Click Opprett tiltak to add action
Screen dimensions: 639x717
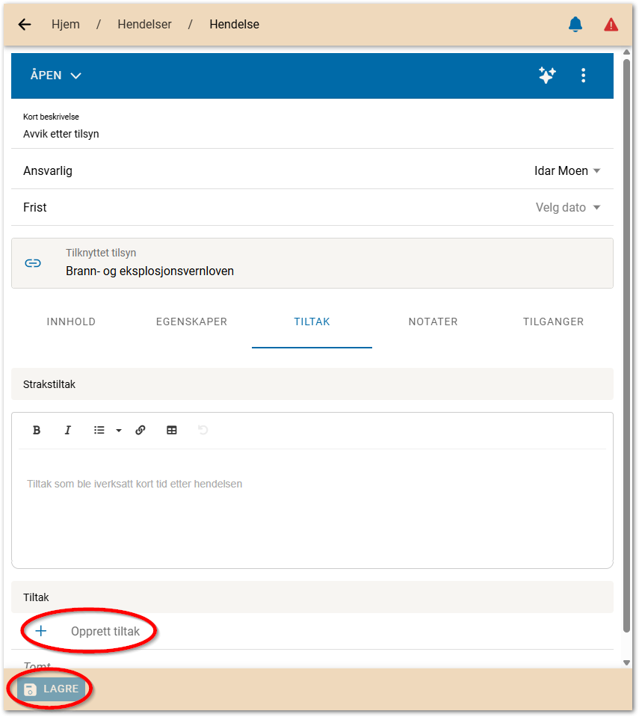point(105,631)
